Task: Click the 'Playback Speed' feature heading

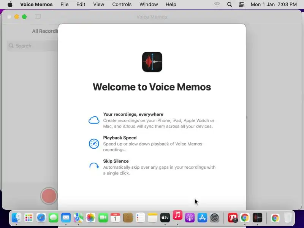Action: tap(120, 138)
